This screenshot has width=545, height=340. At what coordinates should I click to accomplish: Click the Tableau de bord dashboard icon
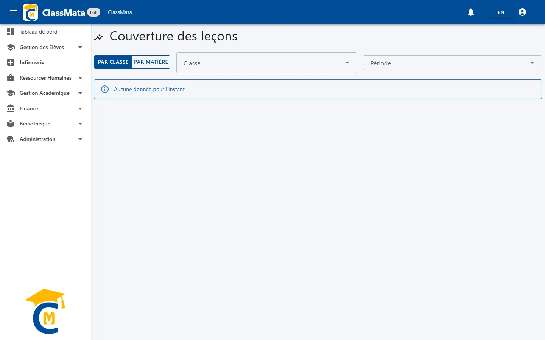[x=11, y=32]
